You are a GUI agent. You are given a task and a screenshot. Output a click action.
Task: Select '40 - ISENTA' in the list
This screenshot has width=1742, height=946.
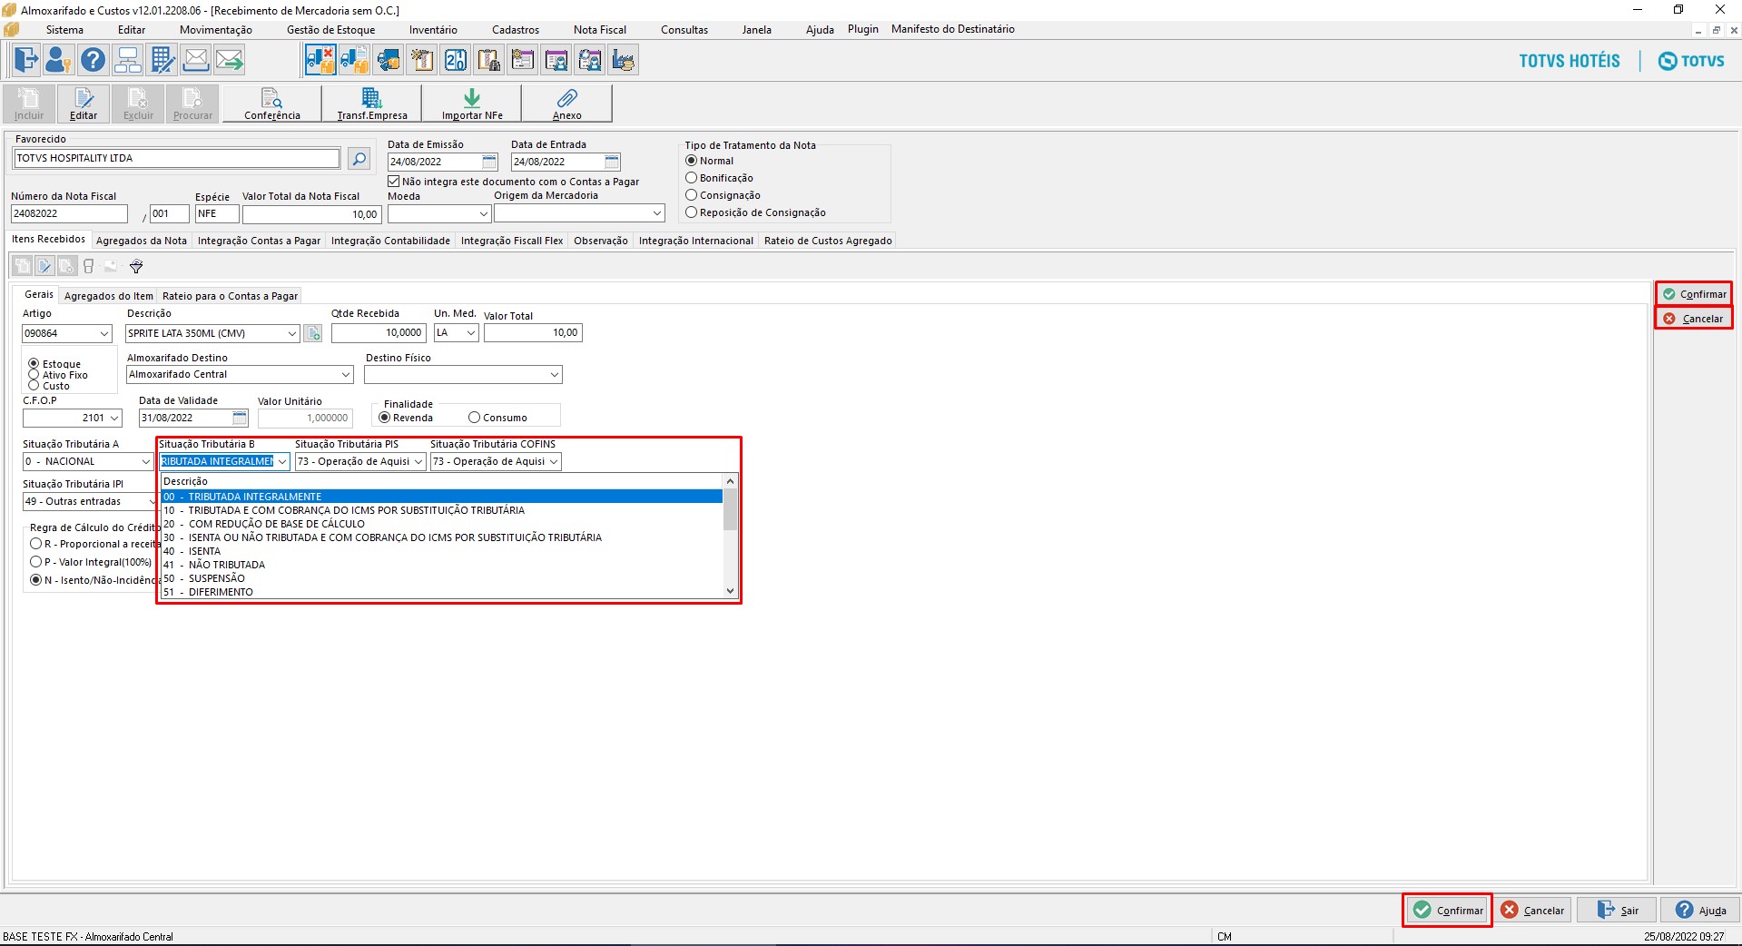442,551
